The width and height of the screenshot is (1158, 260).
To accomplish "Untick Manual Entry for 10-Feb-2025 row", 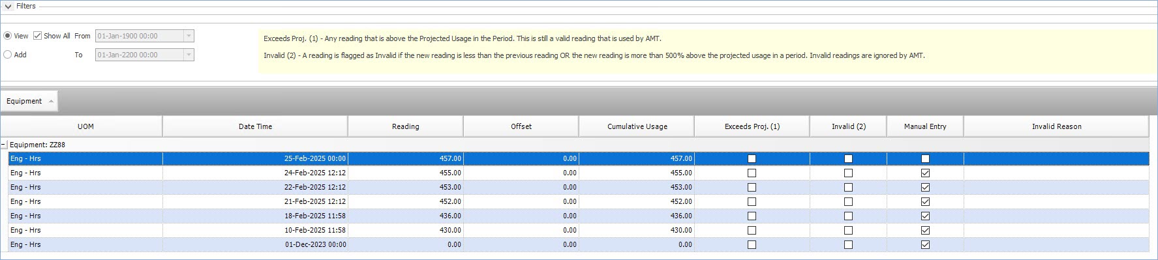I will pyautogui.click(x=925, y=230).
